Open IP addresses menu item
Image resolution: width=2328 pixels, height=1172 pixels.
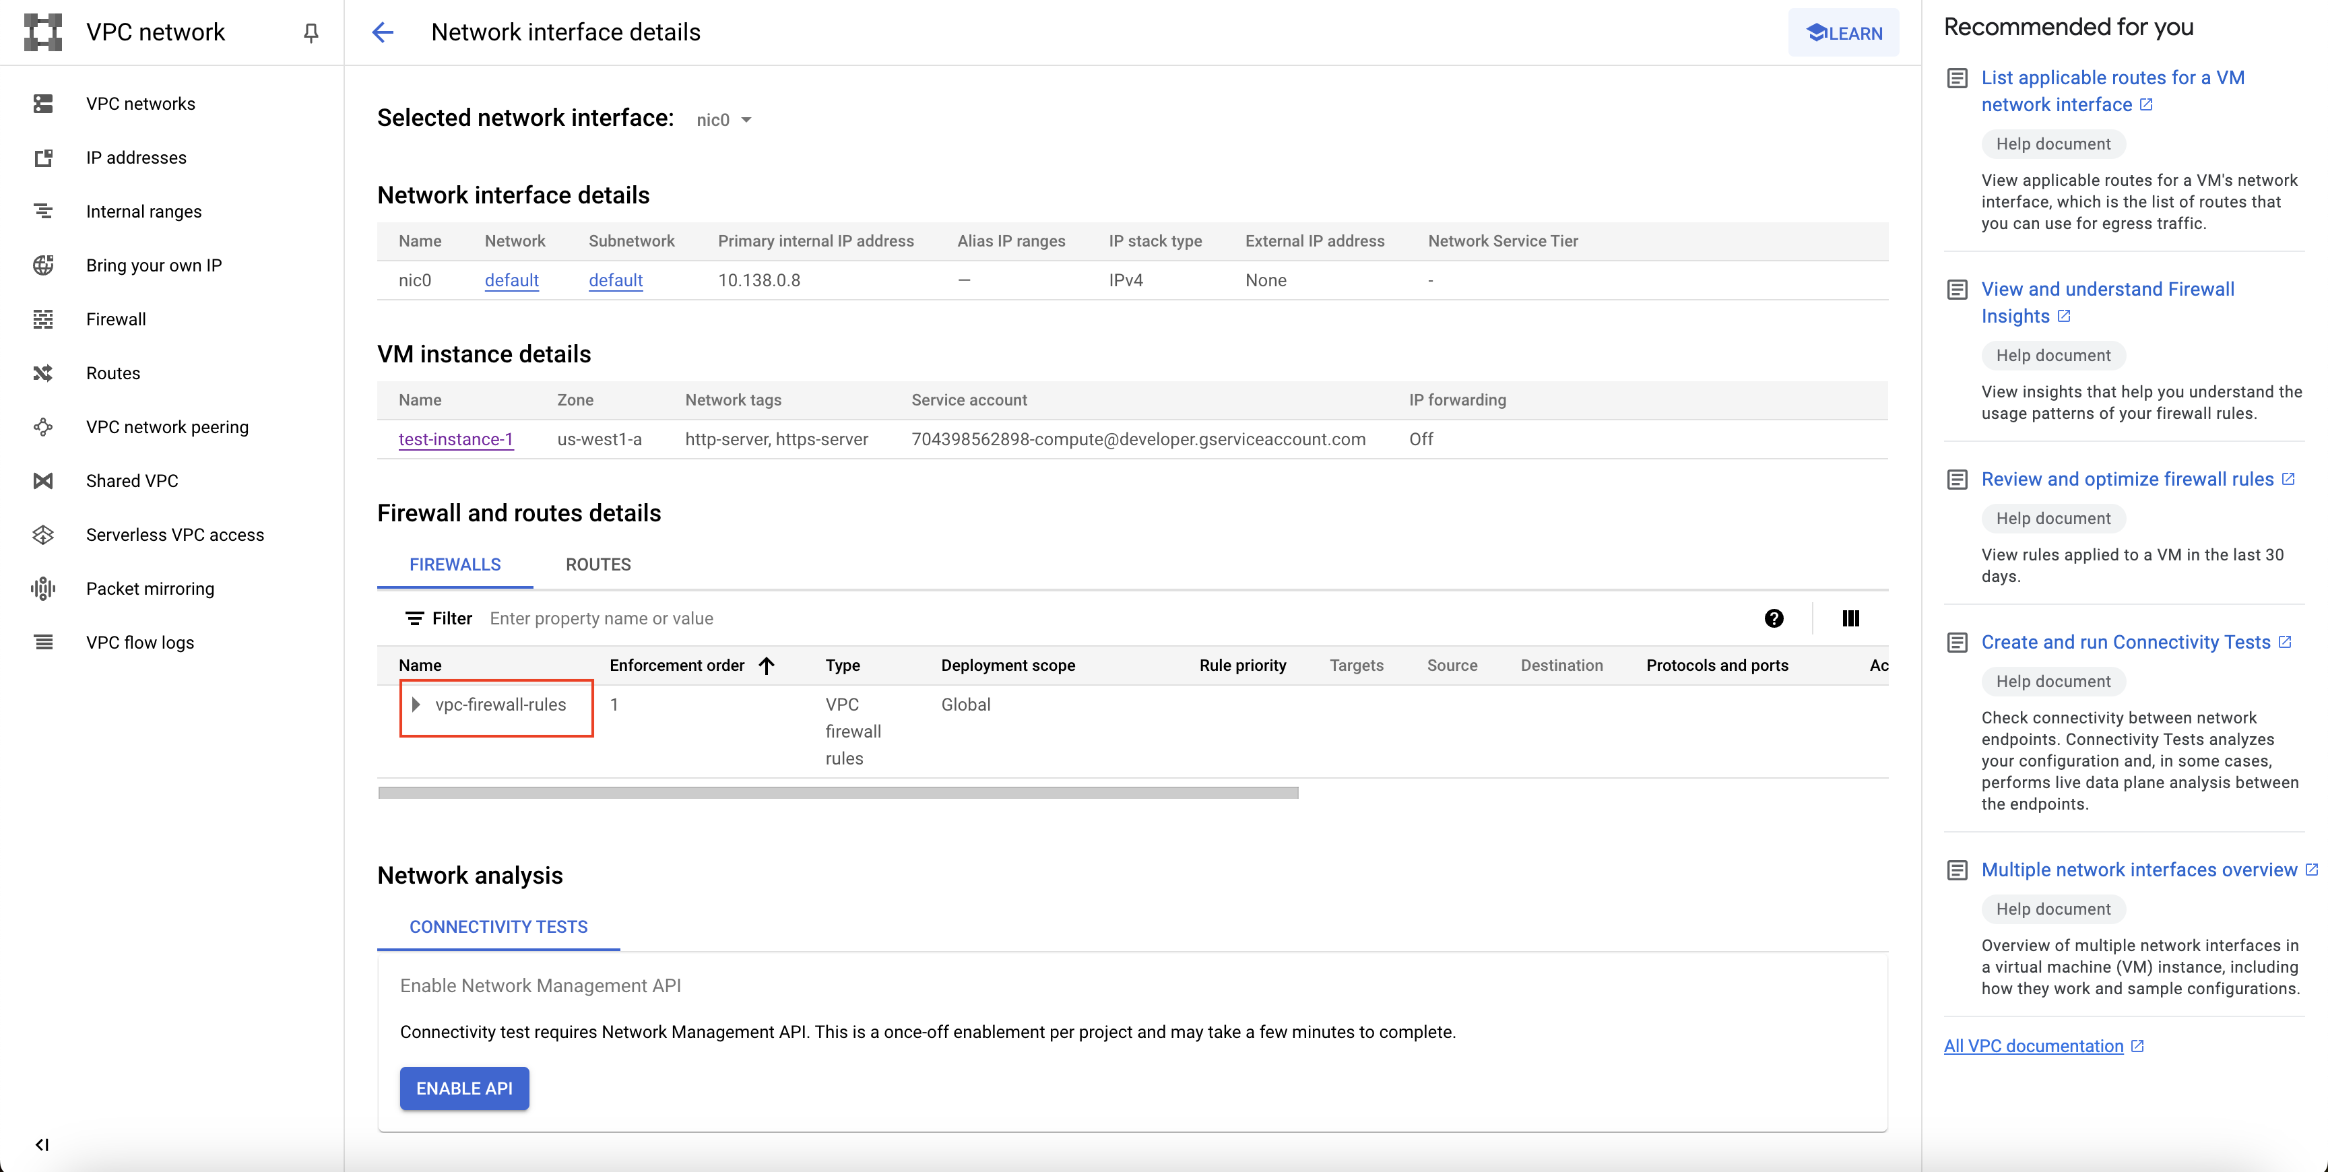(137, 158)
